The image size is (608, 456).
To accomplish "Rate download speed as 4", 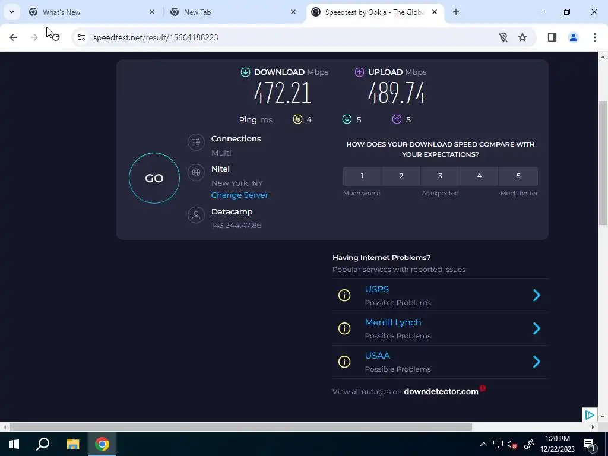I will (x=479, y=176).
